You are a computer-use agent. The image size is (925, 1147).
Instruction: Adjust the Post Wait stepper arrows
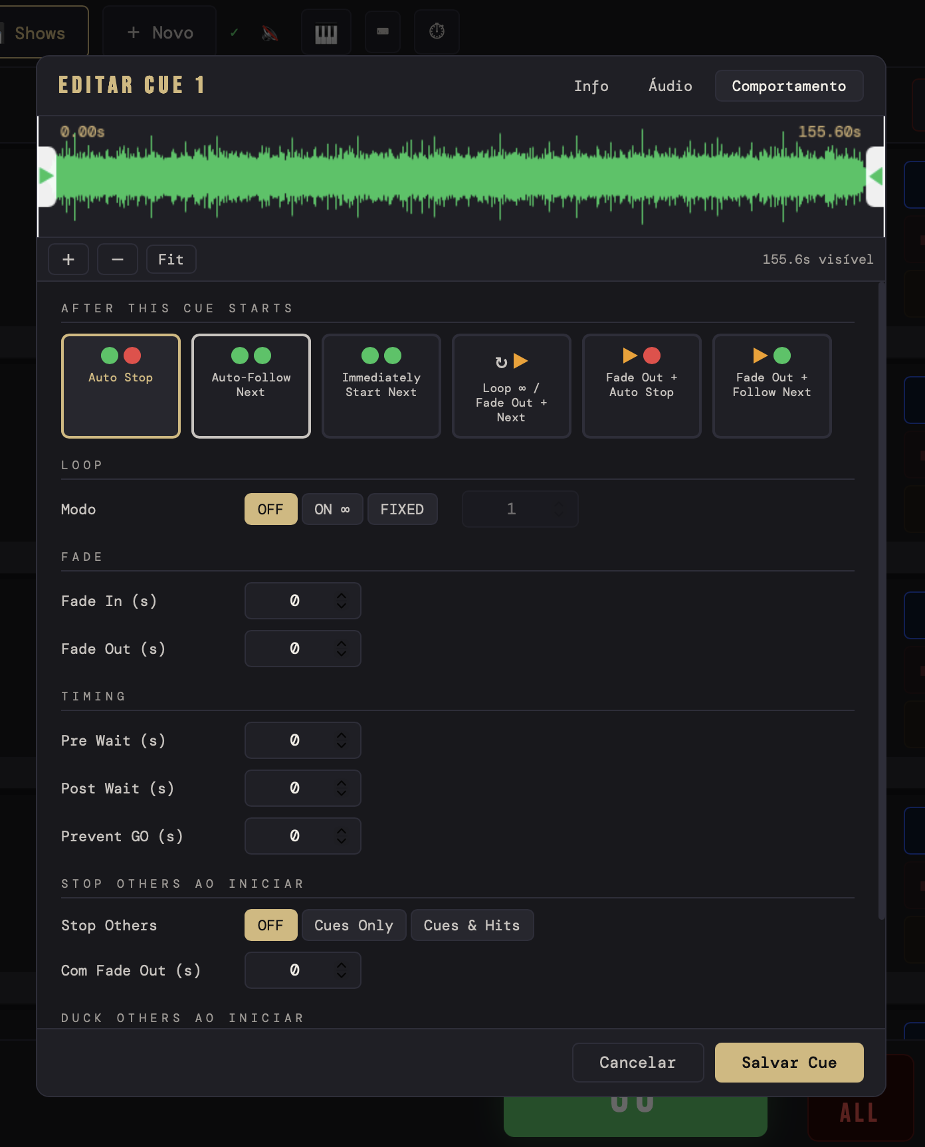pyautogui.click(x=342, y=788)
